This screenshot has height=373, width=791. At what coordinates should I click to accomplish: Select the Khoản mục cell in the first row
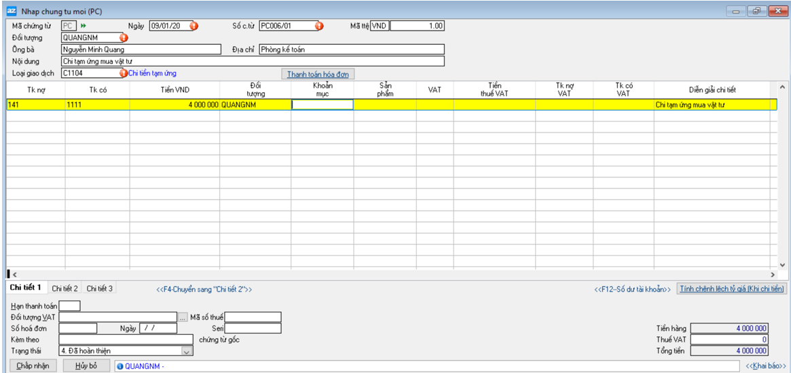322,105
